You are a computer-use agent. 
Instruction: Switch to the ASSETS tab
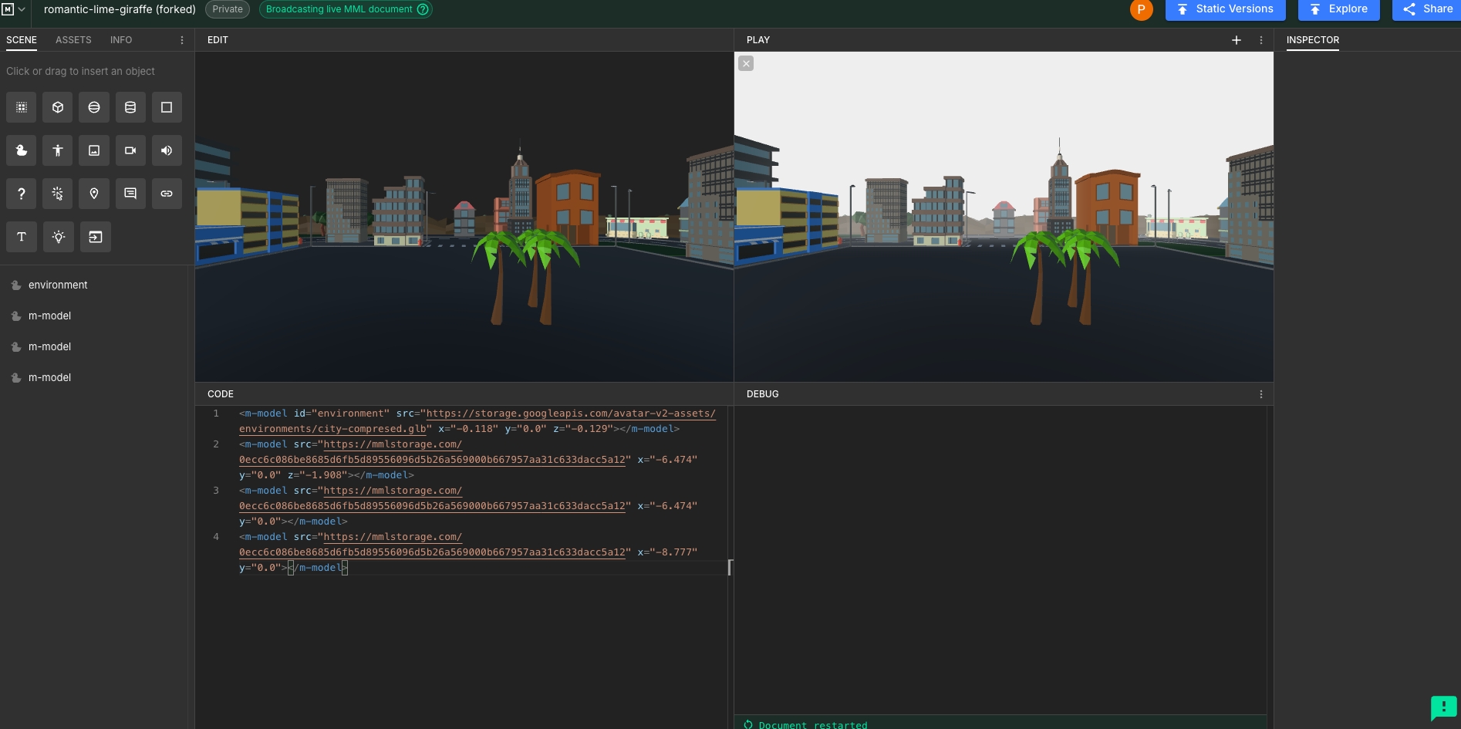click(x=73, y=40)
